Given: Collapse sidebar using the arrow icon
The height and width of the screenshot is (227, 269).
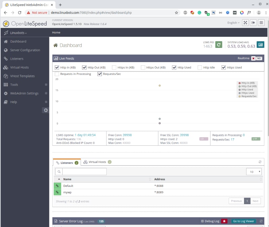Looking at the screenshot, I should (46, 110).
